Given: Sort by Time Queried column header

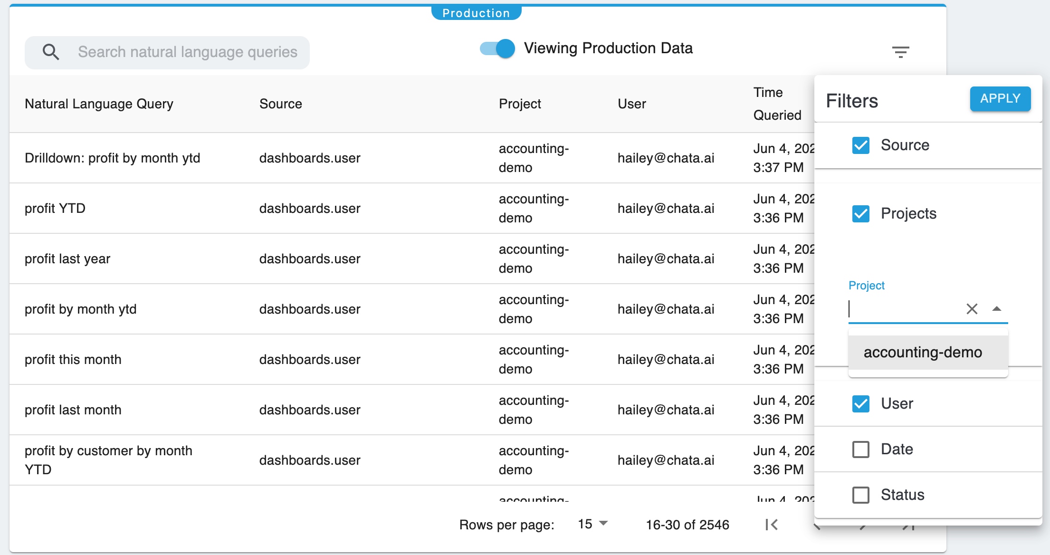Looking at the screenshot, I should [777, 104].
